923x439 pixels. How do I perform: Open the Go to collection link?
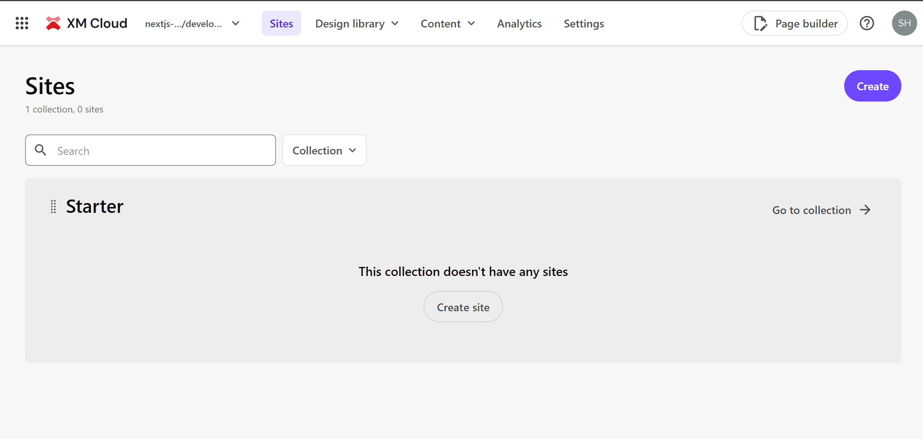812,210
